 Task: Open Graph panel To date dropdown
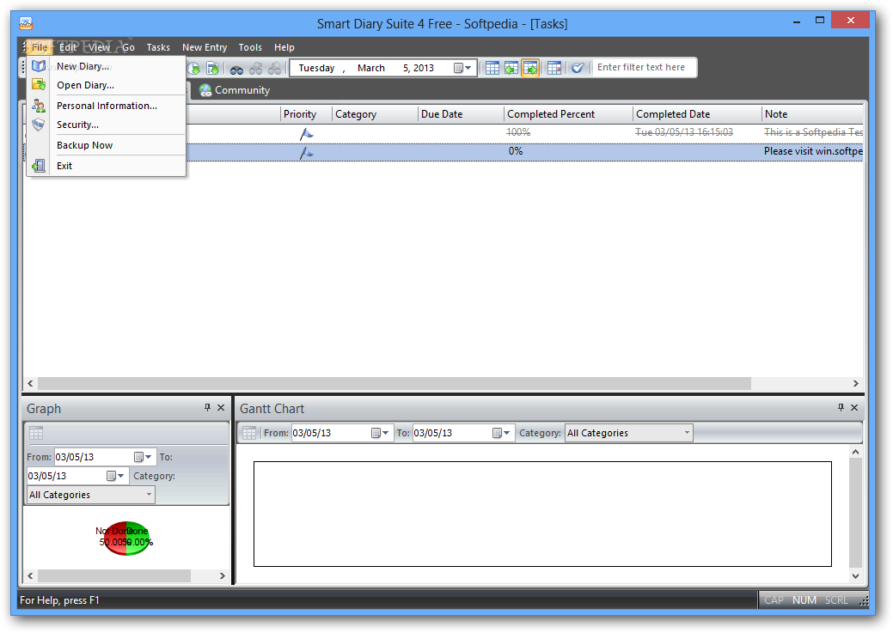116,475
